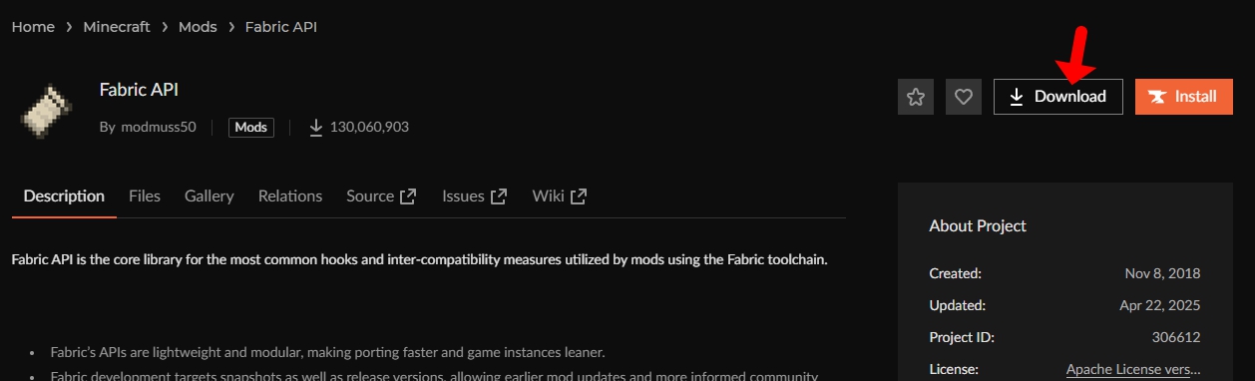
Task: Open author modmuss50 profile
Action: tap(159, 128)
